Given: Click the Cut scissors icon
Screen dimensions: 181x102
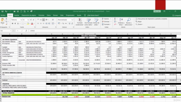Looking at the screenshot, I should 6,19.
